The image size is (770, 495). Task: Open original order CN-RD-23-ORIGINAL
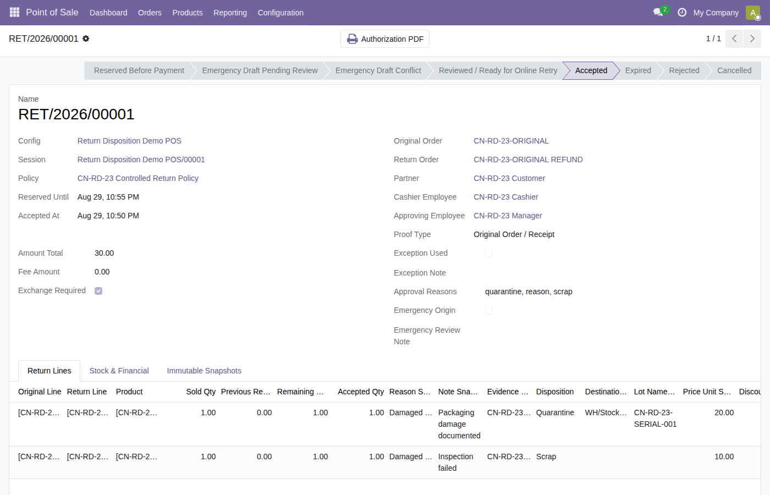[512, 141]
